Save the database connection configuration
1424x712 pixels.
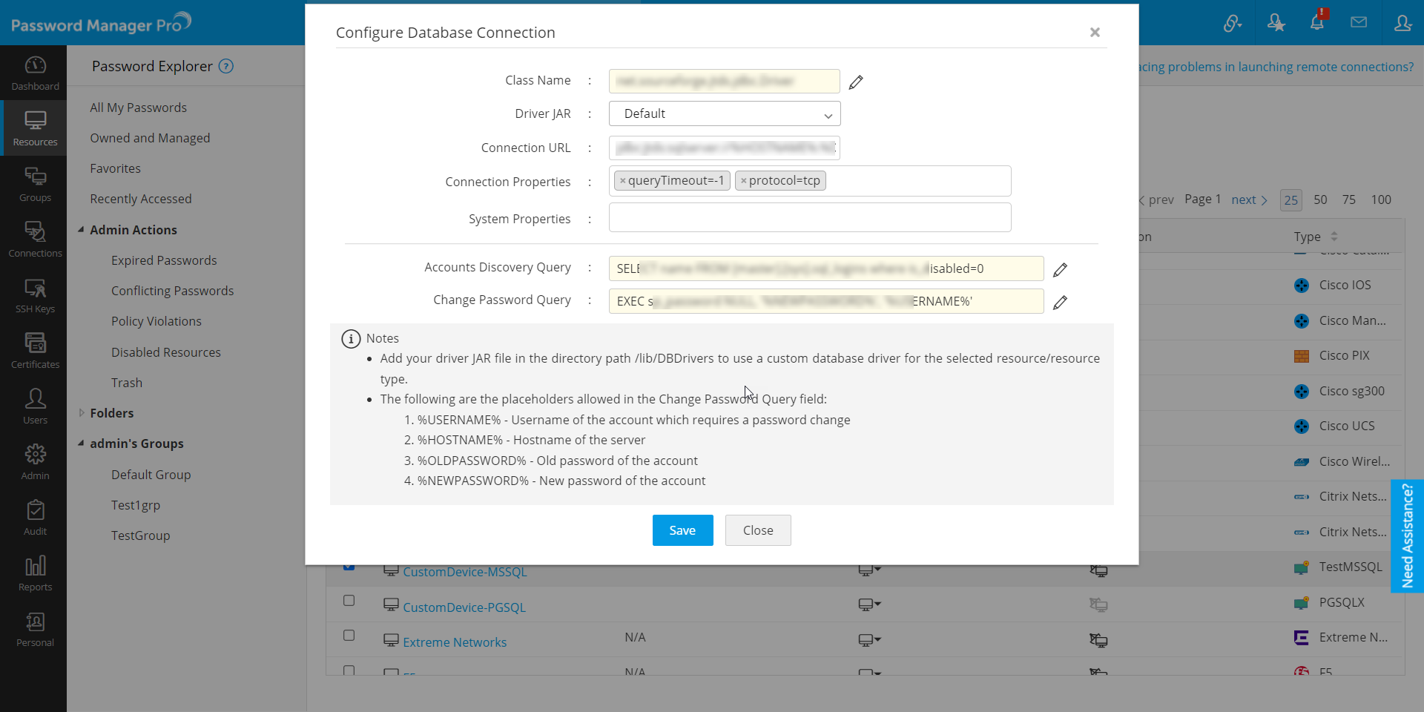pyautogui.click(x=682, y=530)
